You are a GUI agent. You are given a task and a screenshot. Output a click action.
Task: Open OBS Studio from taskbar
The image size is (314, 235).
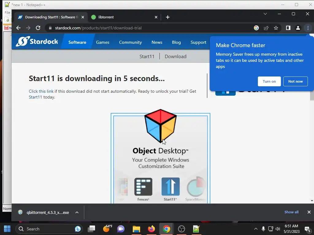(182, 229)
